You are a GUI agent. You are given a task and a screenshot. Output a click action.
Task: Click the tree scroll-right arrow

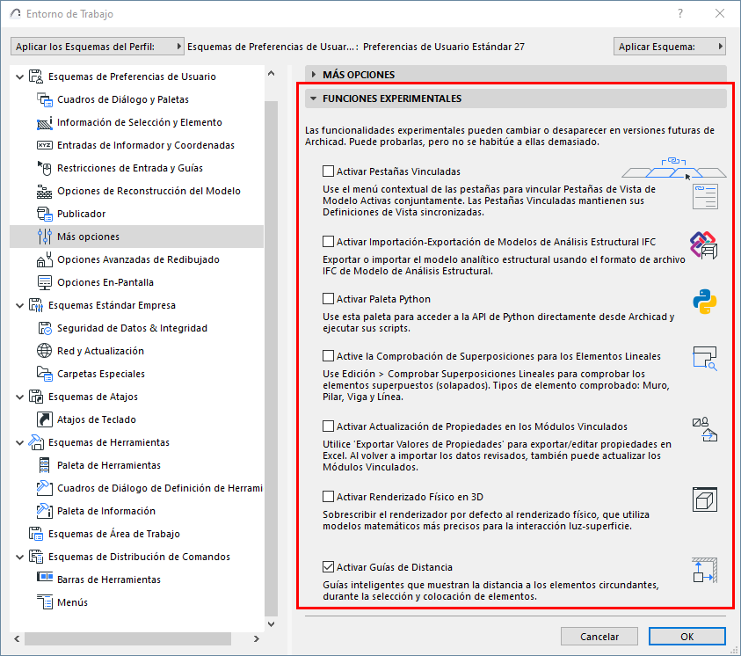click(256, 638)
